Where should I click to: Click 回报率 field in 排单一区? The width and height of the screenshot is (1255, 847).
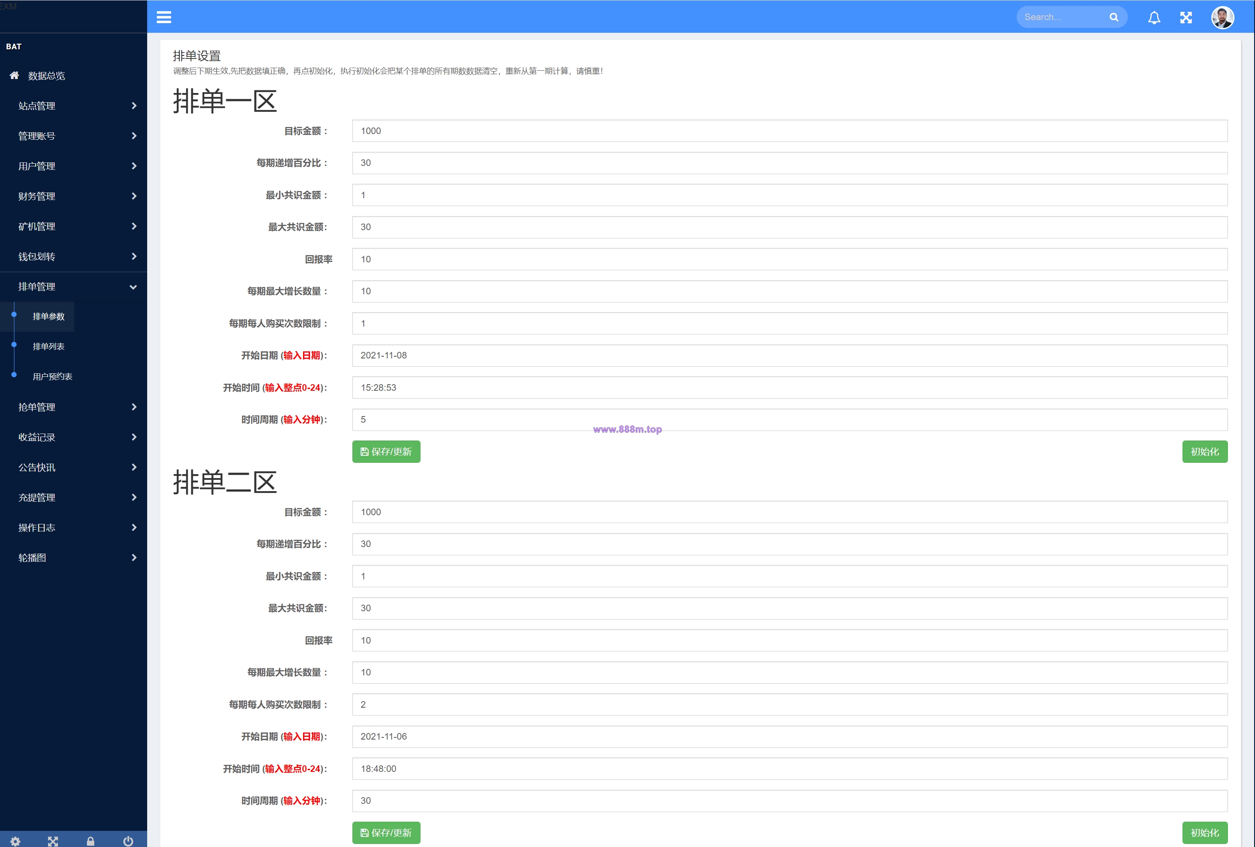point(790,260)
